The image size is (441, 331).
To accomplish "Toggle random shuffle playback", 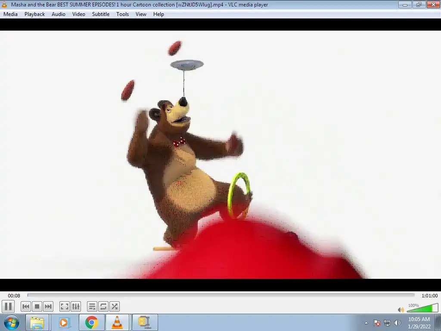I will pos(115,306).
